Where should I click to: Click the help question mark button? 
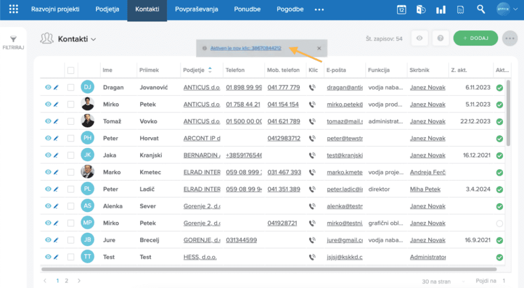click(x=440, y=38)
